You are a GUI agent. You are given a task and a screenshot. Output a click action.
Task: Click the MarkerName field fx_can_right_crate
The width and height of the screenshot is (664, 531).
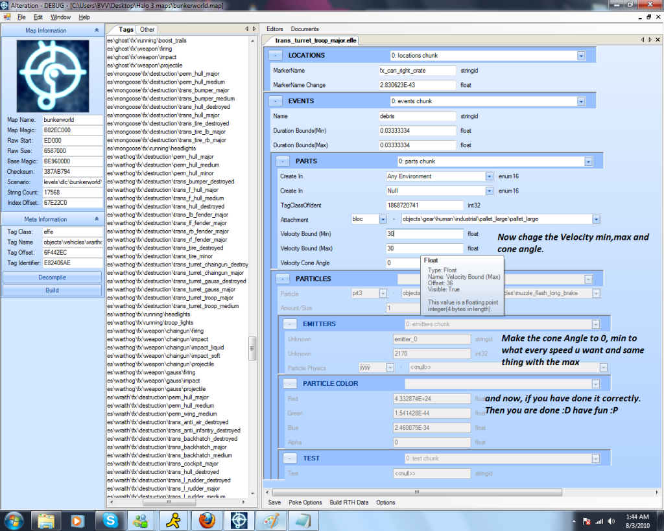(417, 70)
